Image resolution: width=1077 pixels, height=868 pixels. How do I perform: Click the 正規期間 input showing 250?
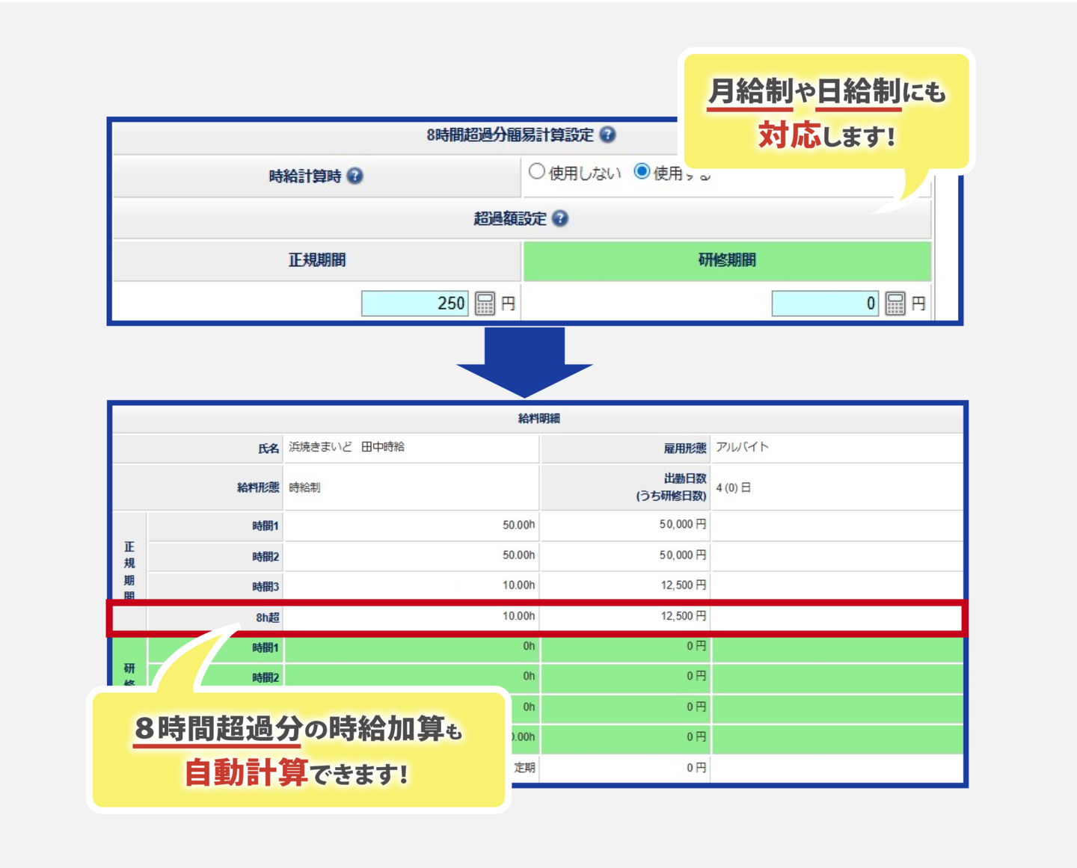tap(415, 304)
